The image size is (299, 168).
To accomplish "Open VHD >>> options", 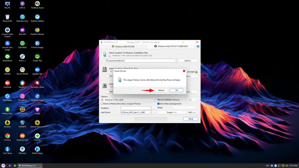I will pyautogui.click(x=192, y=112).
